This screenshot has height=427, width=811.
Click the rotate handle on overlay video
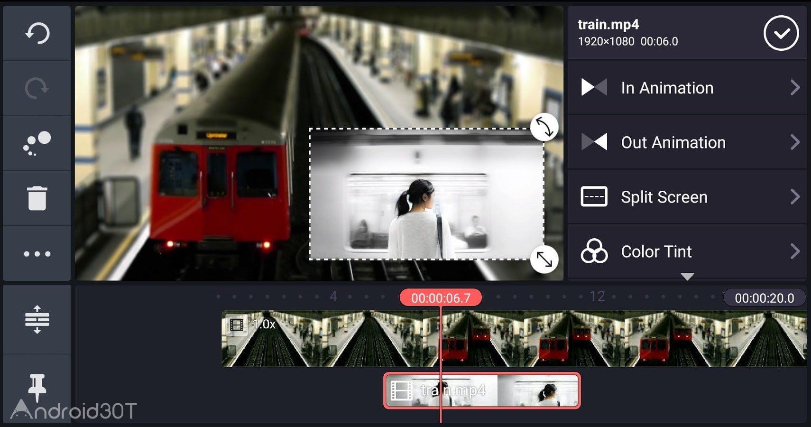pos(544,127)
